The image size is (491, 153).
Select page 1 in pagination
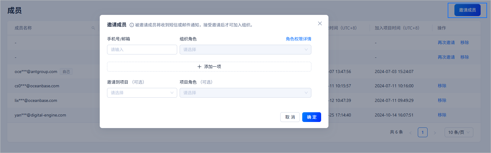pyautogui.click(x=423, y=132)
